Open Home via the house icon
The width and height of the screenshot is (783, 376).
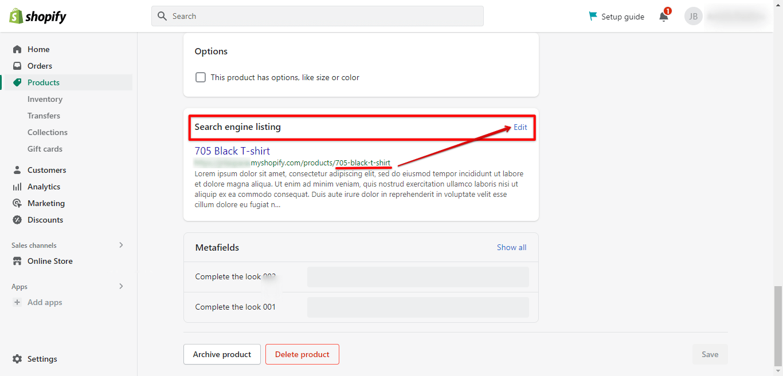tap(17, 49)
